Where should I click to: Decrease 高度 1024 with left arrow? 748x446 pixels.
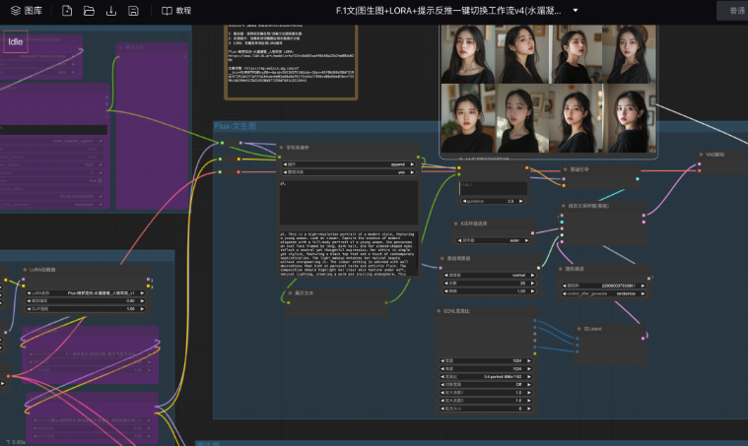pos(442,369)
